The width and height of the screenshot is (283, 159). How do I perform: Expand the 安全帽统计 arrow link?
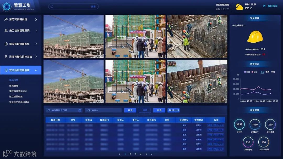tap(239, 26)
